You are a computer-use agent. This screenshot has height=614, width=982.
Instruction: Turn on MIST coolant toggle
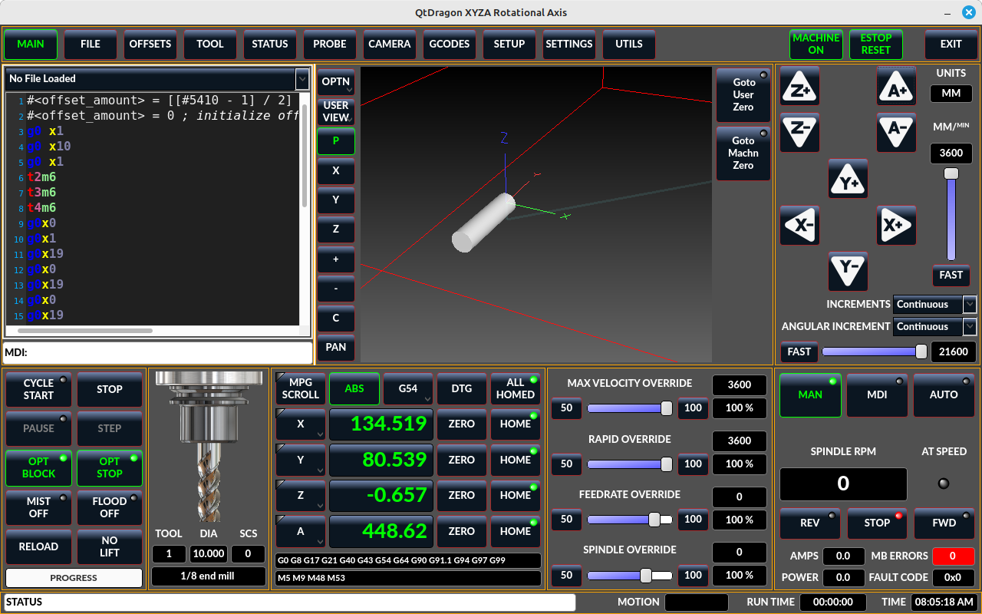coord(38,507)
